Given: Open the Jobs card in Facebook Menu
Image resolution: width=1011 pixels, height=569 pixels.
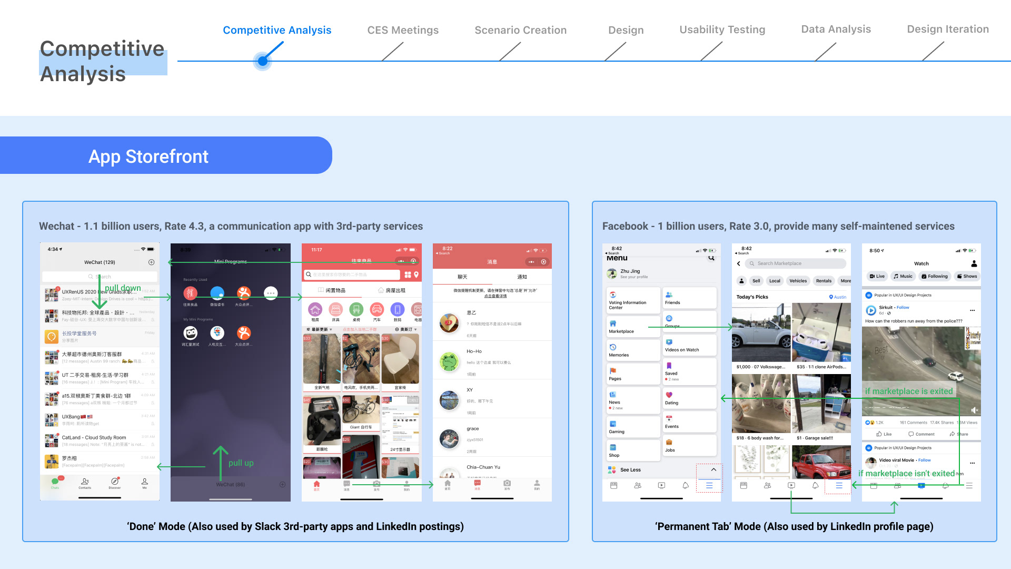Looking at the screenshot, I should [689, 446].
